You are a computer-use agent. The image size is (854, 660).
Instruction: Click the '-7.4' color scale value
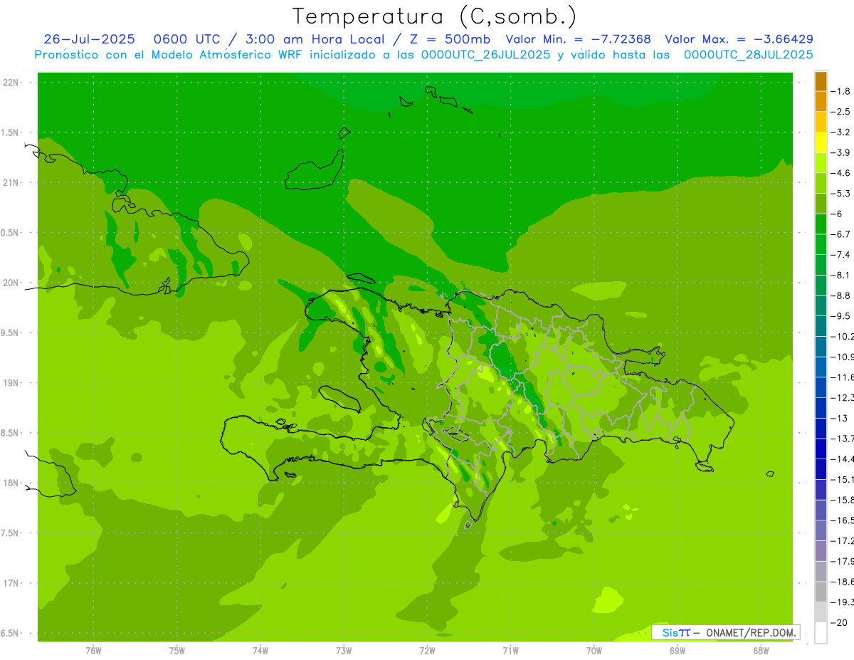pos(840,255)
